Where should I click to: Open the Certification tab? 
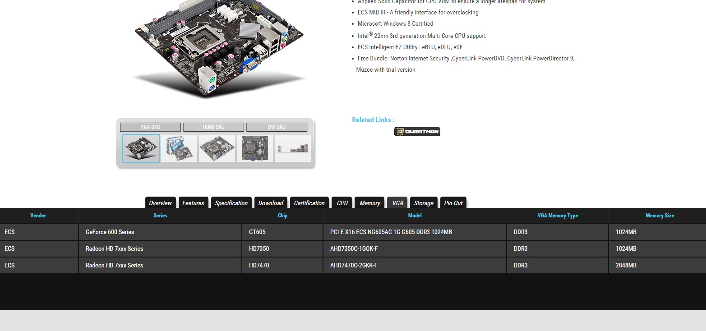click(x=309, y=202)
